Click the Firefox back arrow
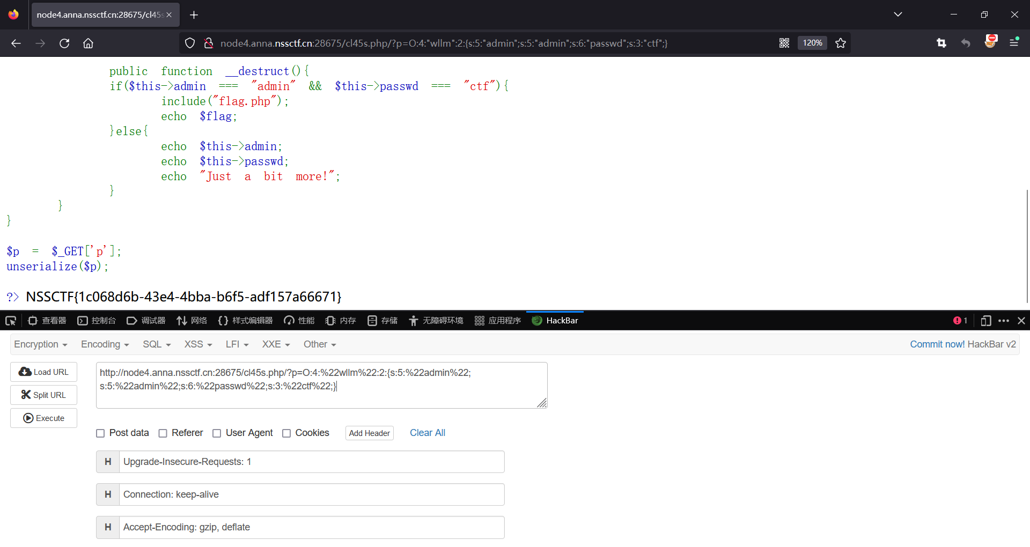The image size is (1030, 547). coord(16,43)
